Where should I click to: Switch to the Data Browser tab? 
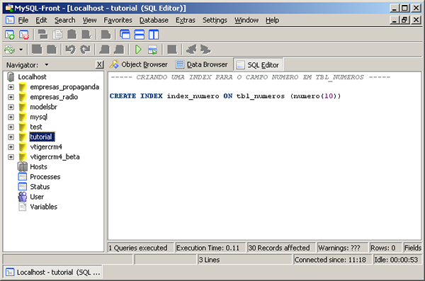202,64
